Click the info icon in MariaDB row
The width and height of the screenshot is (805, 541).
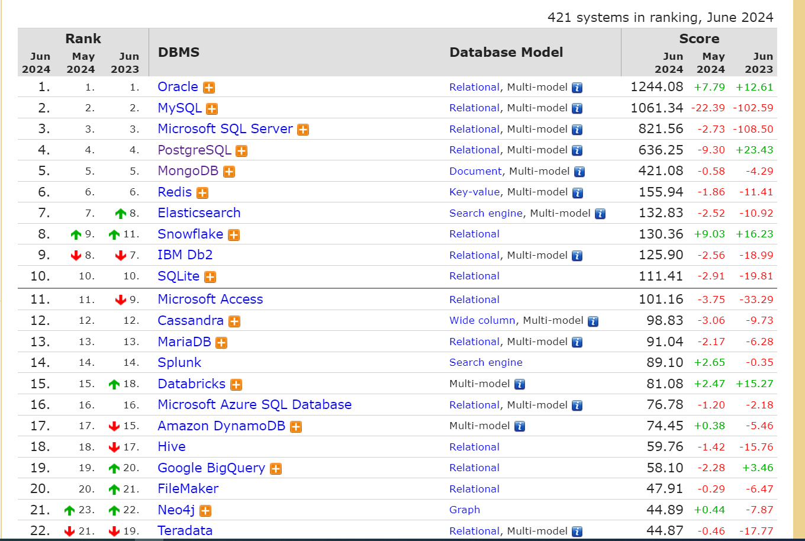pyautogui.click(x=577, y=342)
